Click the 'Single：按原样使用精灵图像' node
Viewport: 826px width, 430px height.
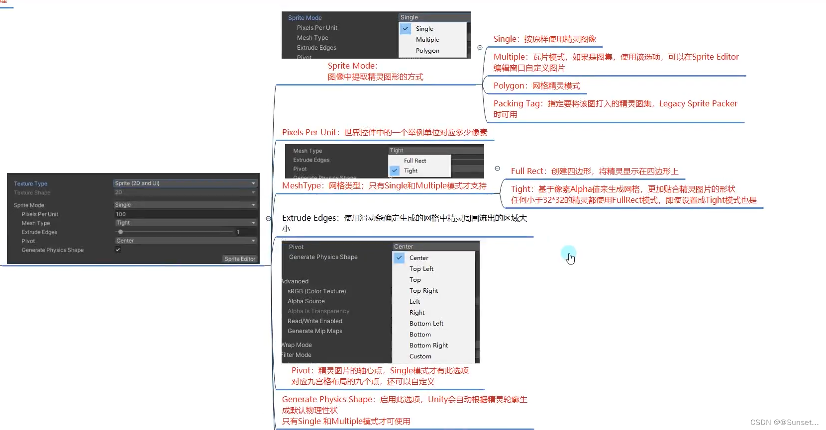[x=544, y=39]
